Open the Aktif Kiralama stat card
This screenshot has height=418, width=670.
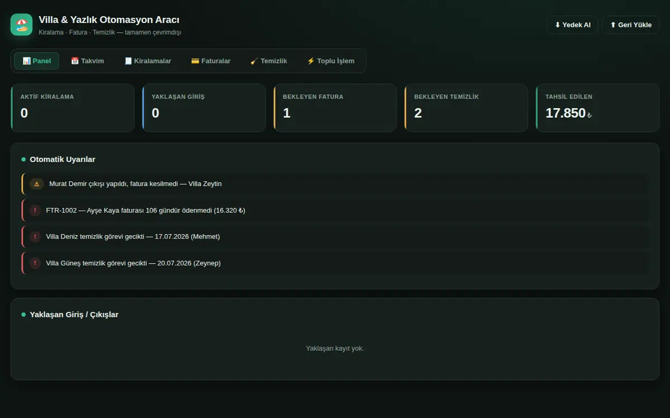[x=73, y=108]
